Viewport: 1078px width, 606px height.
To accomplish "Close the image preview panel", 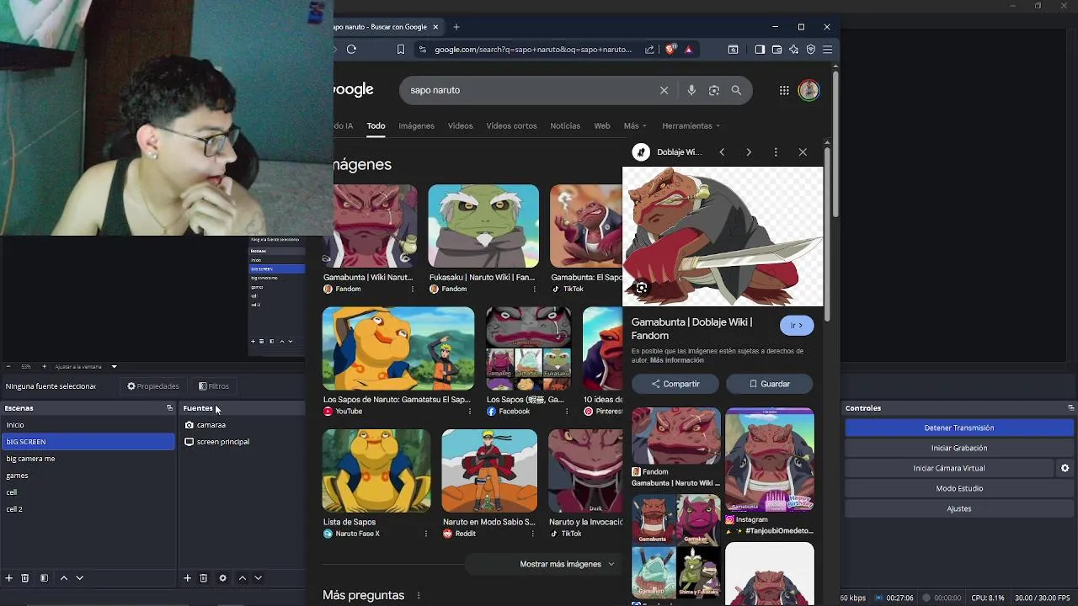I will pos(803,152).
